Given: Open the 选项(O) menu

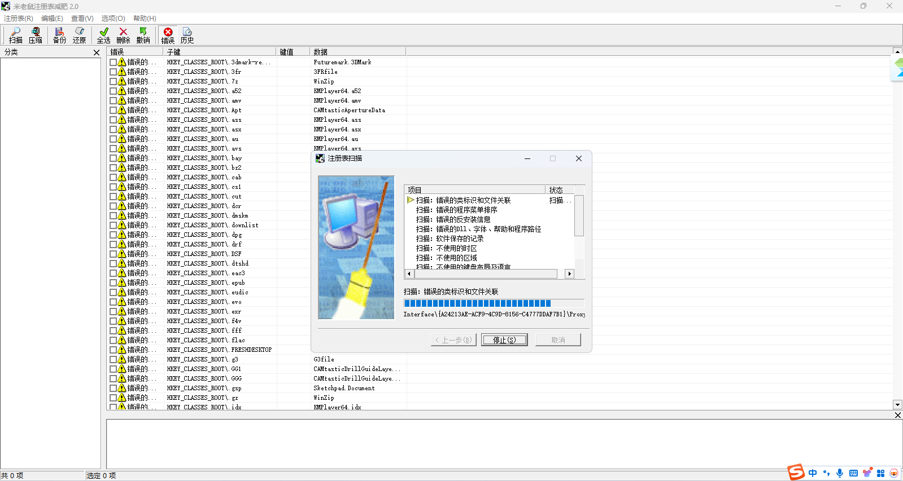Looking at the screenshot, I should pos(113,19).
